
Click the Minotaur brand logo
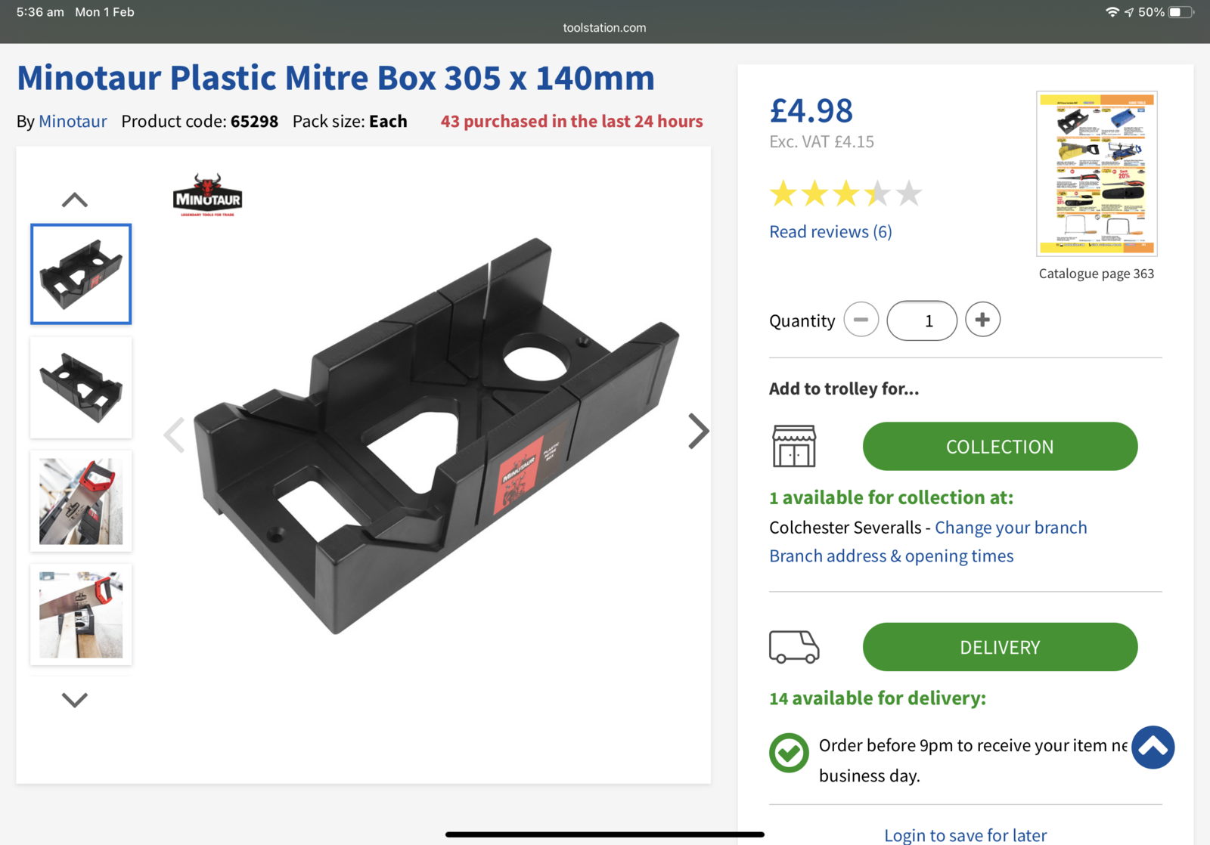[207, 195]
